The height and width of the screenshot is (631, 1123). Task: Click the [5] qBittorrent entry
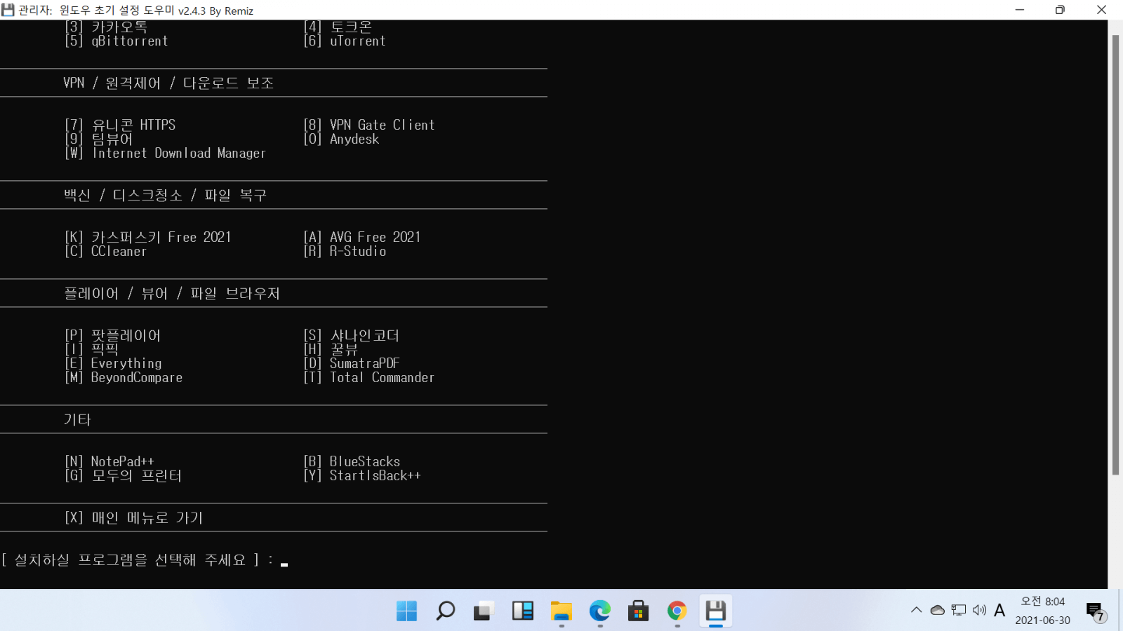tap(117, 41)
